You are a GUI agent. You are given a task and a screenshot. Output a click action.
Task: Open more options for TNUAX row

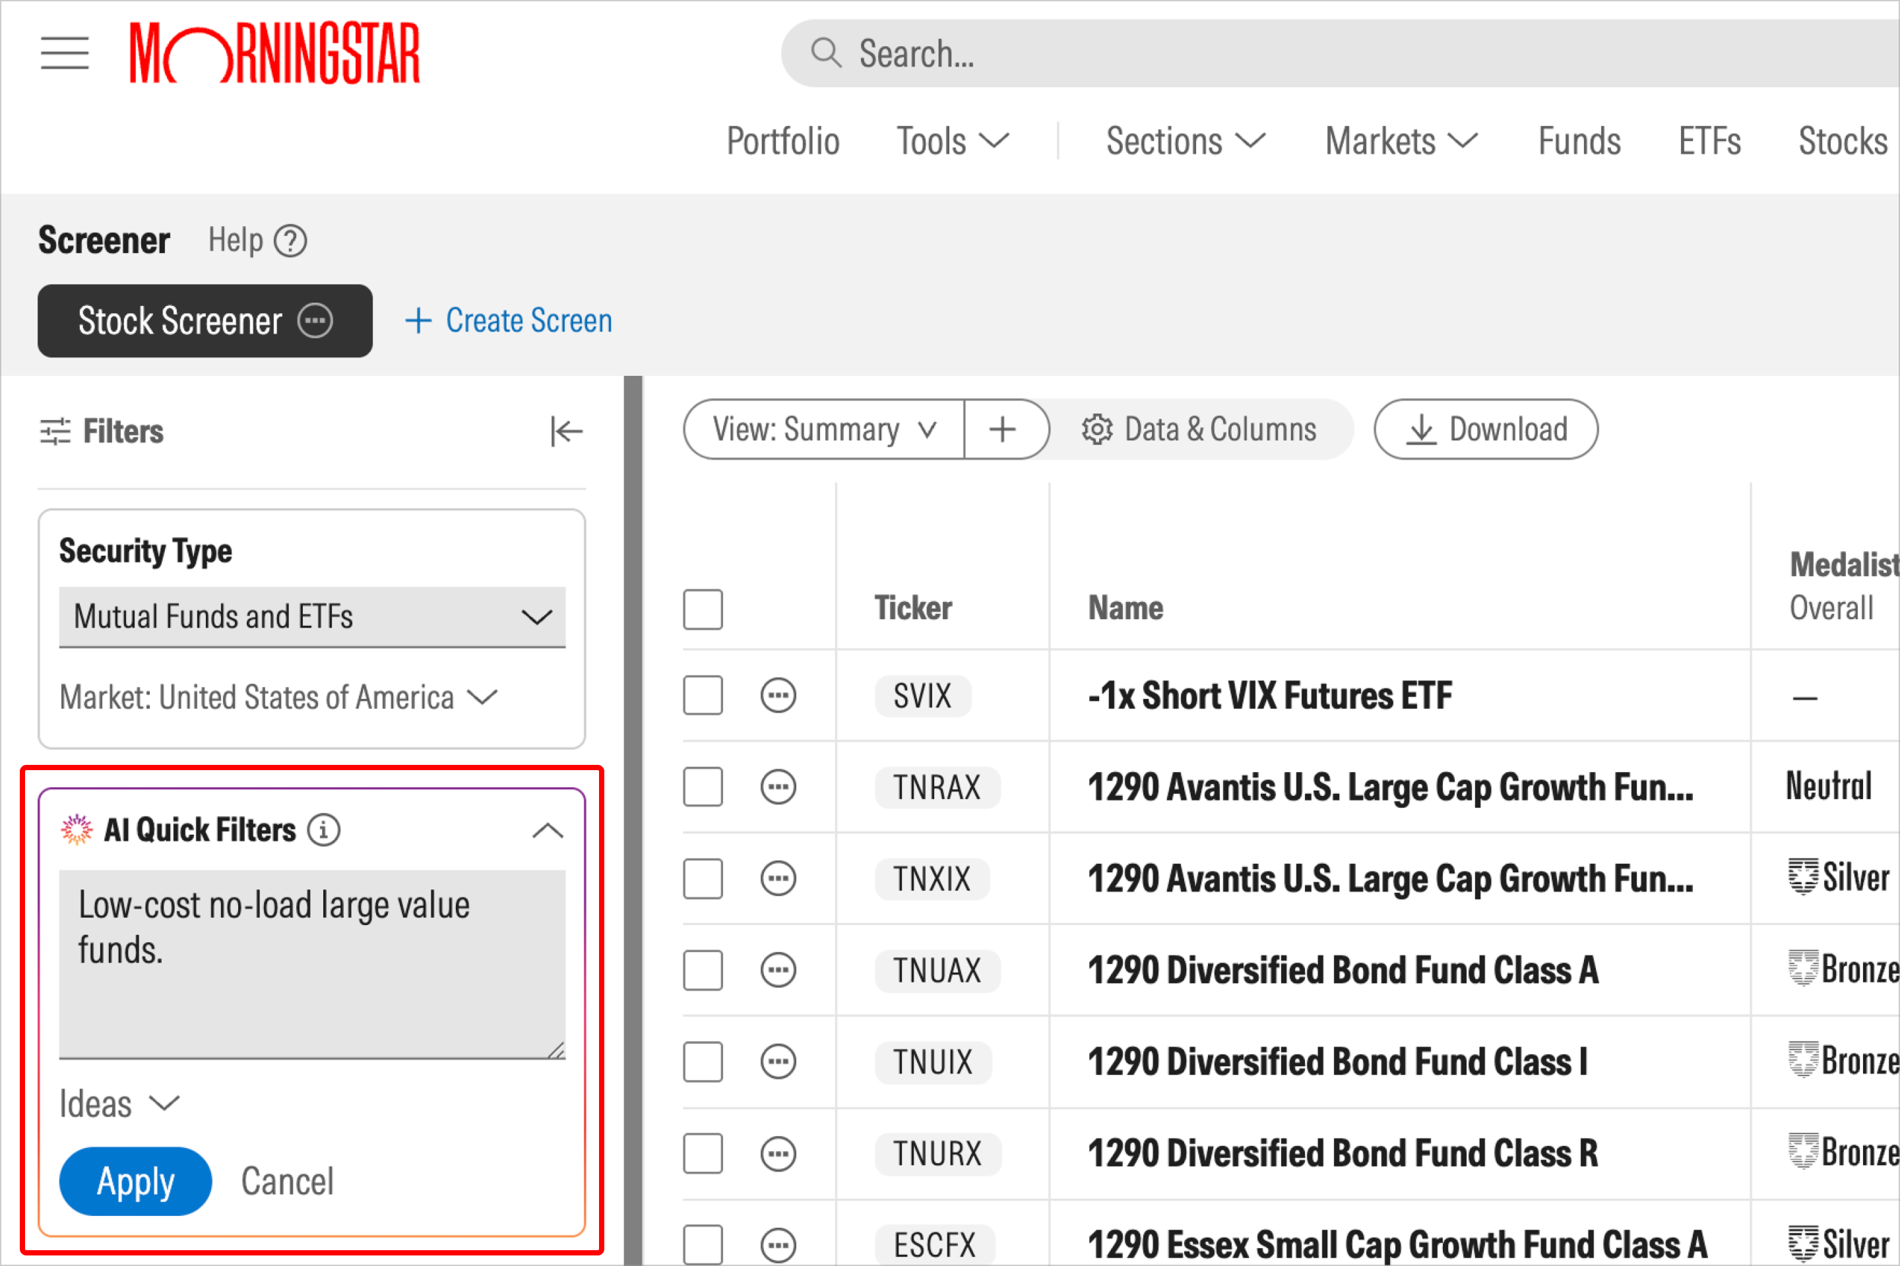[x=778, y=971]
